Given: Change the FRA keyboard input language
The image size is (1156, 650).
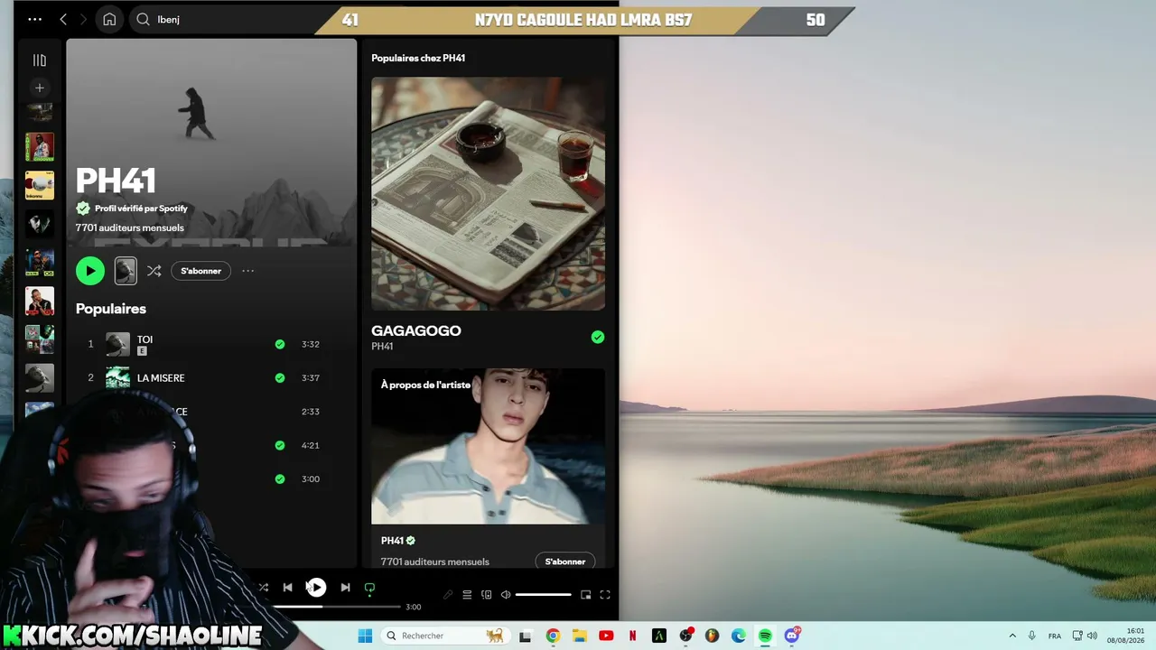Looking at the screenshot, I should 1055,636.
